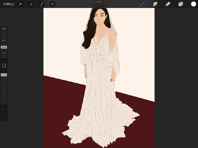Tap the three dots multitasking menu

tap(99, 2)
